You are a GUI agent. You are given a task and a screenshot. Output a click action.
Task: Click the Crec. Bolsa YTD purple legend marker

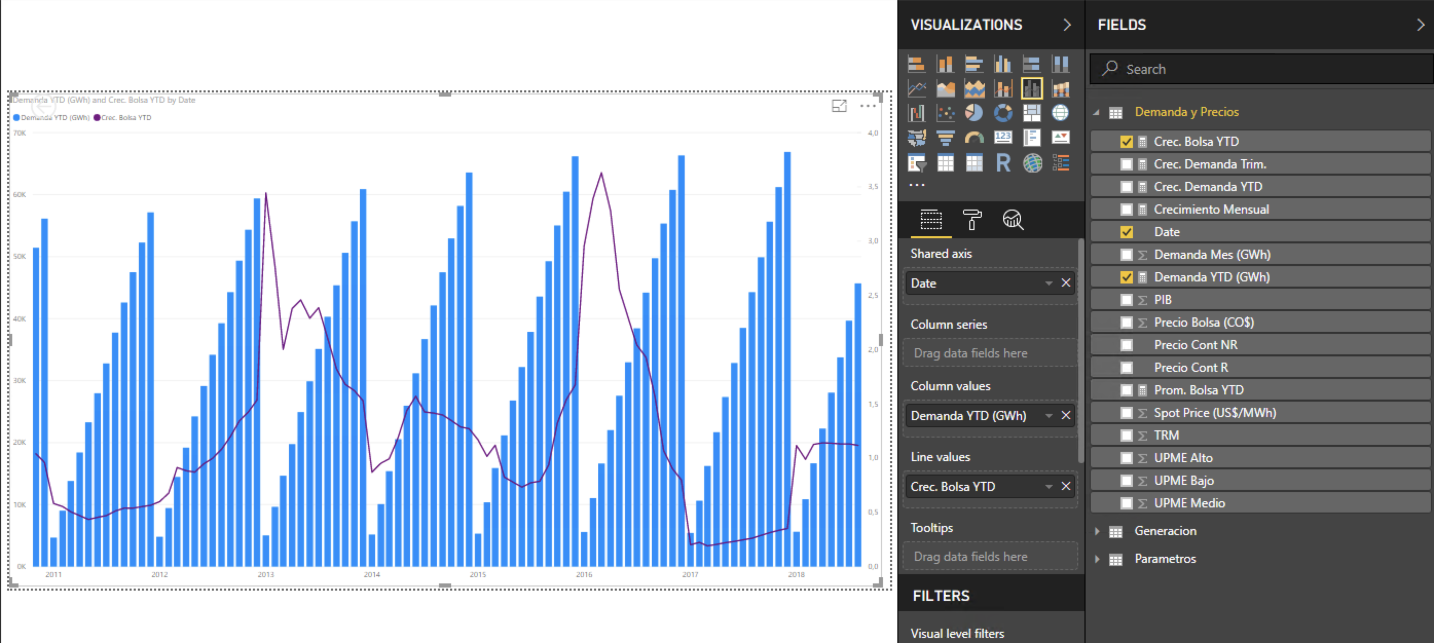pos(97,118)
